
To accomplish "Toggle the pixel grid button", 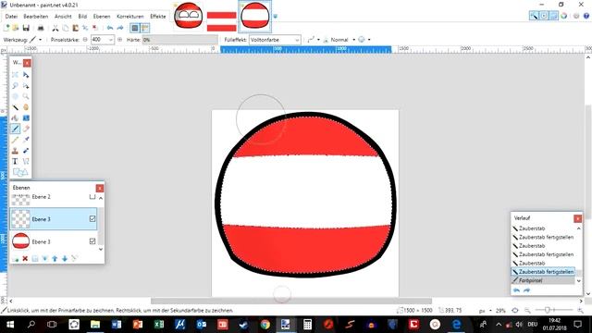I will coord(135,28).
